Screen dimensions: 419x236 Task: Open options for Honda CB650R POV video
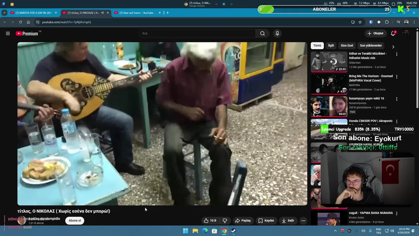point(397,122)
